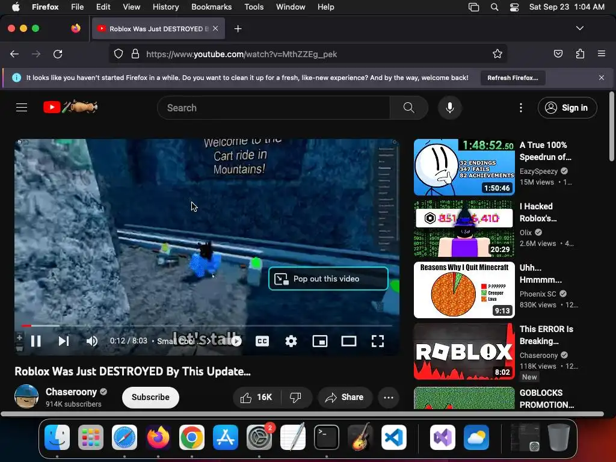
Task: Open video settings gear
Action: [291, 341]
